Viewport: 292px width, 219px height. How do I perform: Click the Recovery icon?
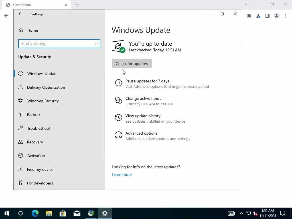coord(21,142)
